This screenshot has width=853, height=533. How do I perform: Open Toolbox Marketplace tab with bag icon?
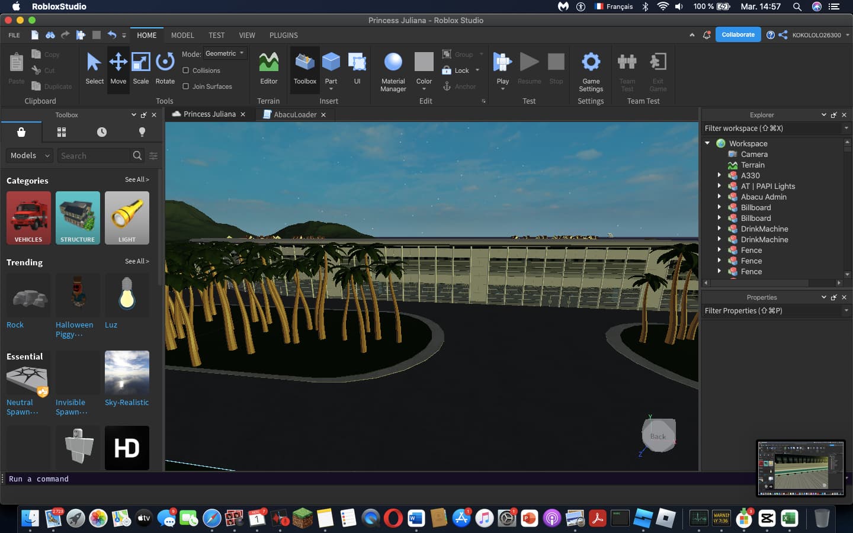click(21, 131)
